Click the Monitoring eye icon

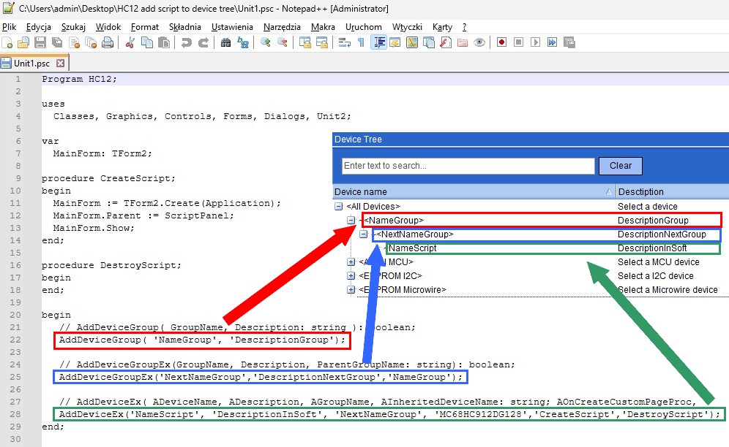479,43
